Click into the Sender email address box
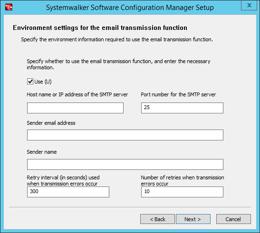The height and width of the screenshot is (233, 260). [x=125, y=135]
